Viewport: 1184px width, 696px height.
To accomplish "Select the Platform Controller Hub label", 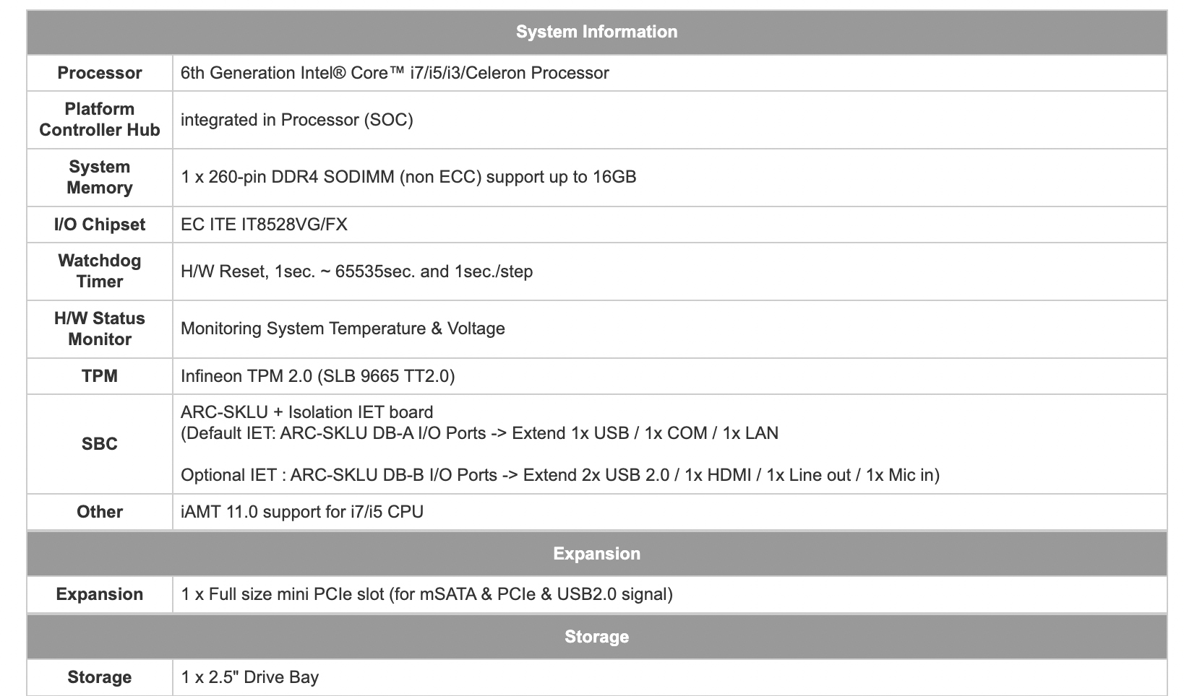I will (100, 119).
